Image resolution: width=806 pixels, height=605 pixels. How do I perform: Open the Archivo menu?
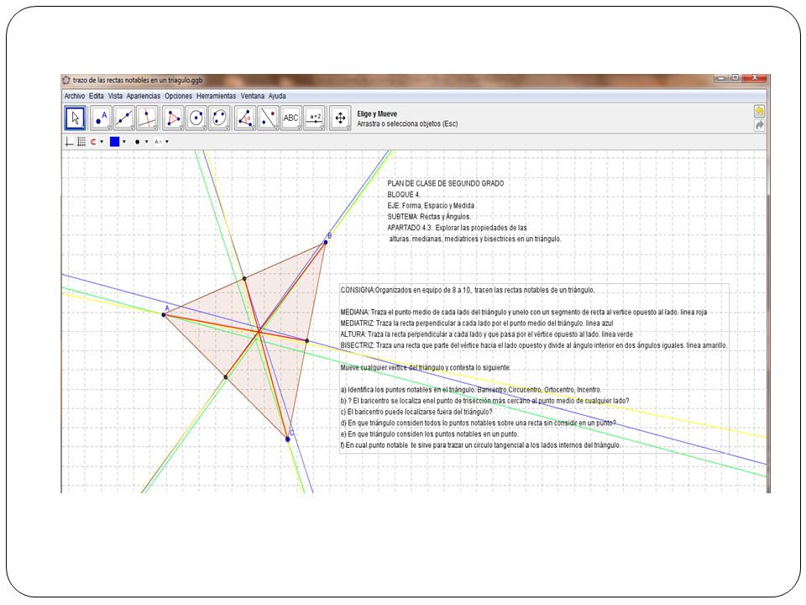pos(75,96)
